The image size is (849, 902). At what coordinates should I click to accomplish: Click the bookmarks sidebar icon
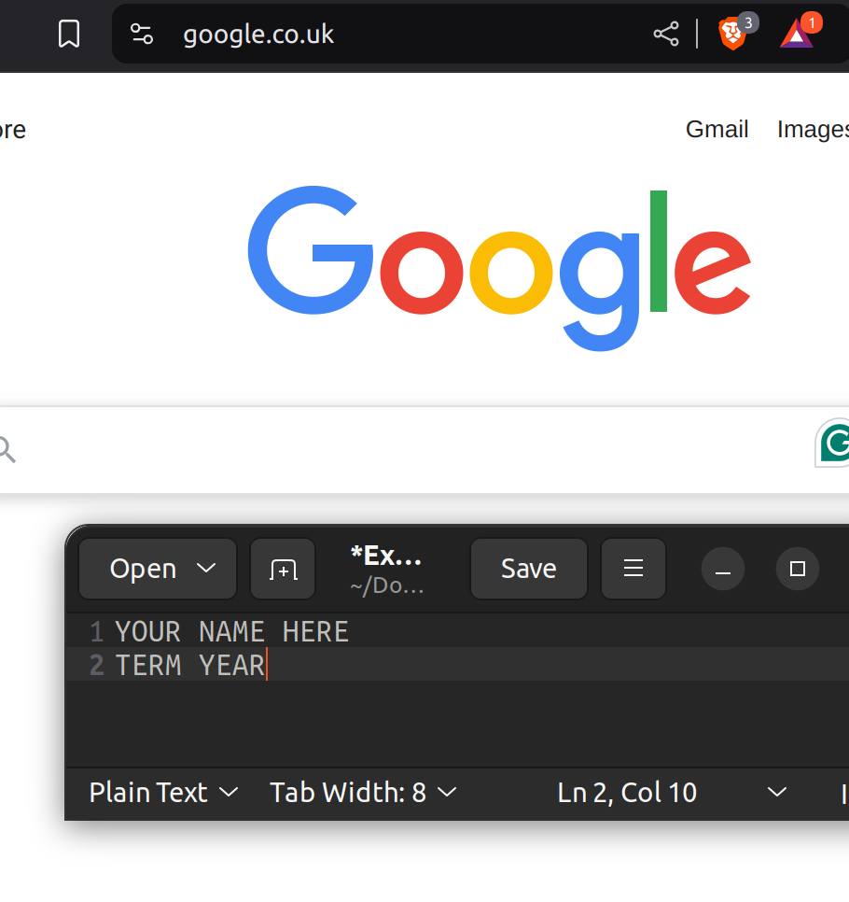click(68, 34)
